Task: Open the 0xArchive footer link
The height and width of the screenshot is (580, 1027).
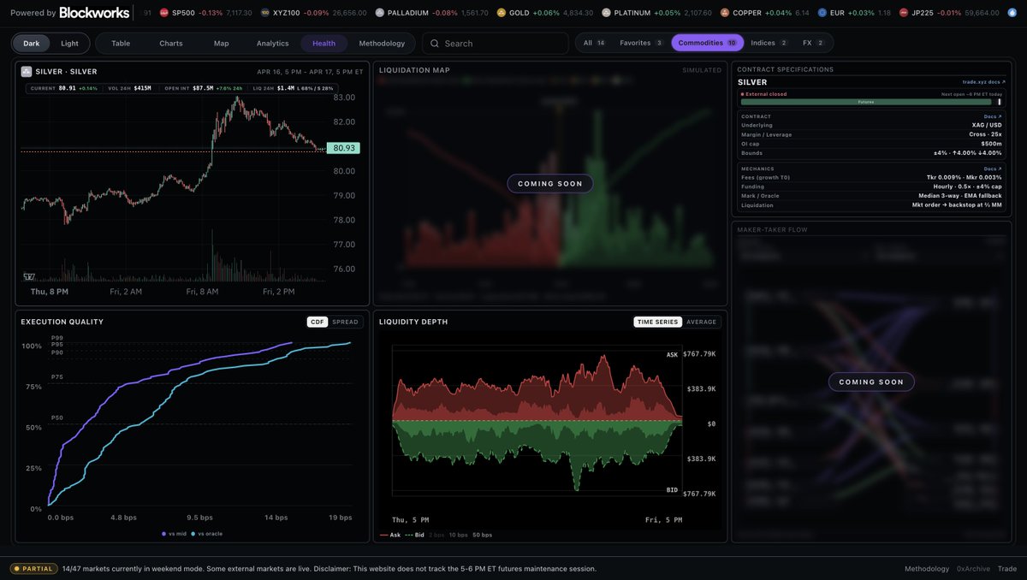Action: (x=973, y=569)
